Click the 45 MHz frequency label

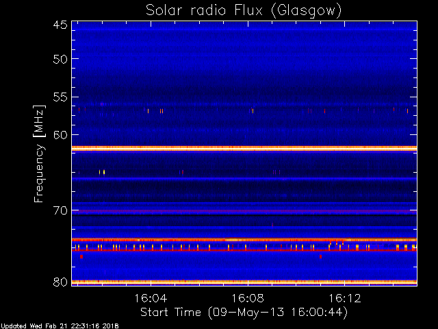[60, 25]
